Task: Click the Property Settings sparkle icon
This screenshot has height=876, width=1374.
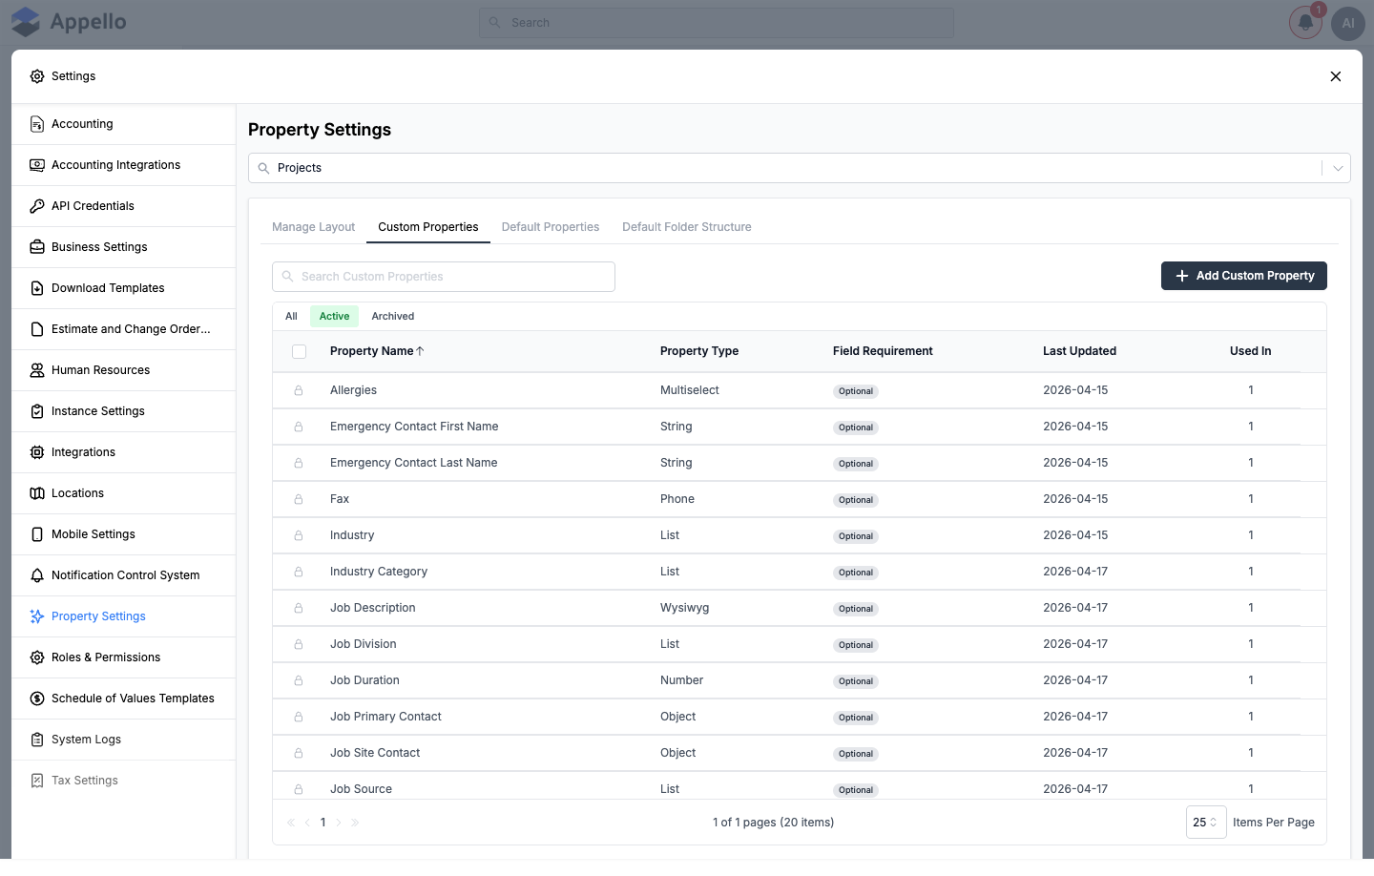Action: tap(37, 616)
